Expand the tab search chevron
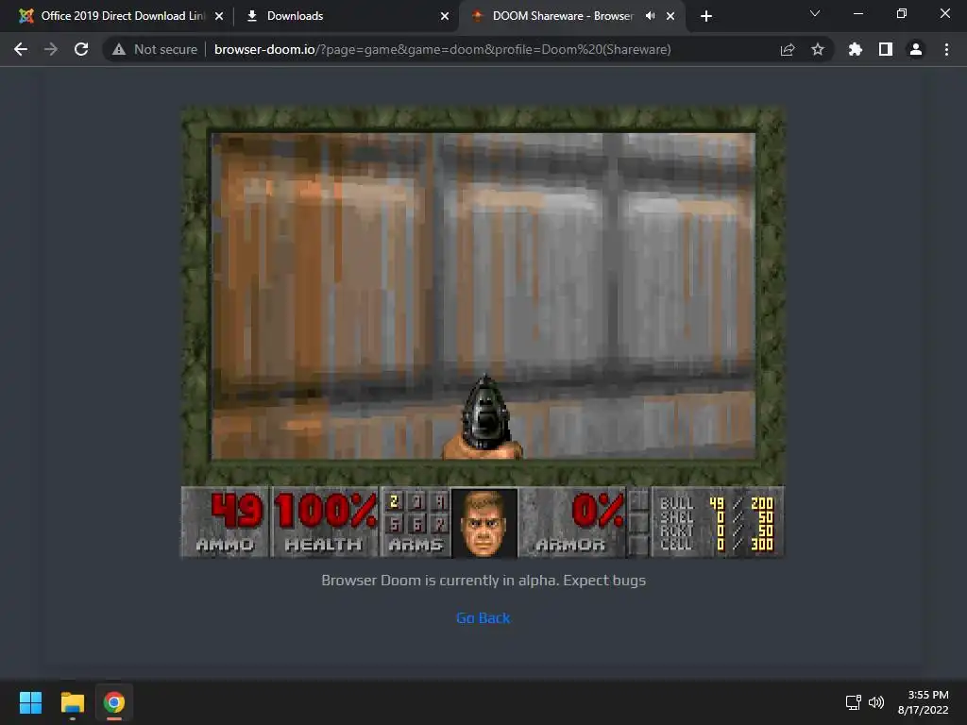 coord(815,13)
